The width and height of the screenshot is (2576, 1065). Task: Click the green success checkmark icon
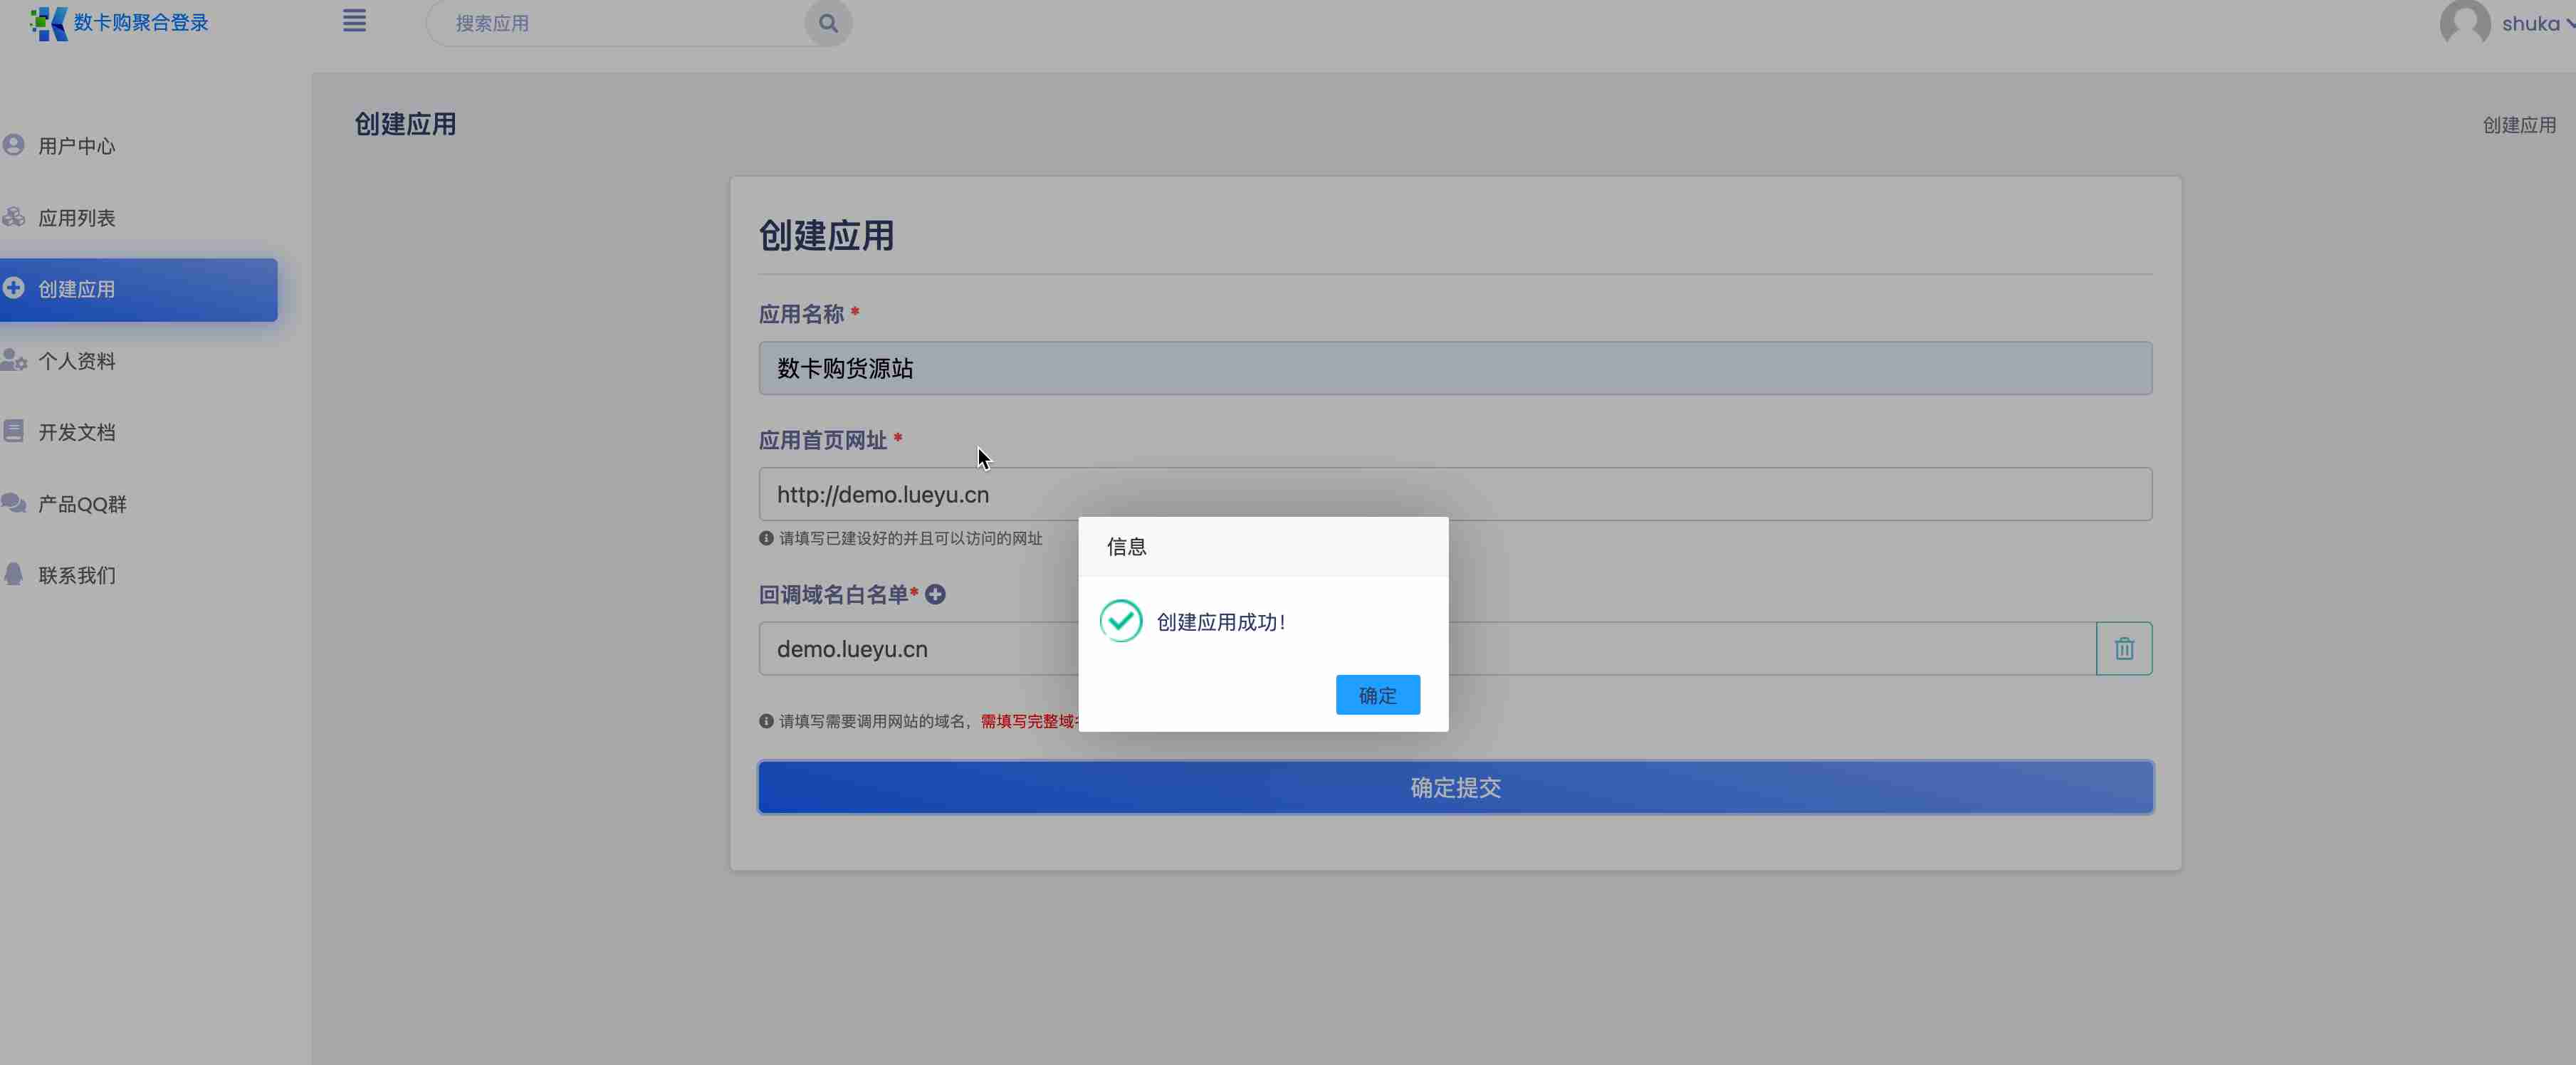pos(1121,621)
